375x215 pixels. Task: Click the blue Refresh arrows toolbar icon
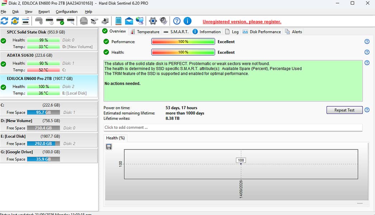(x=4, y=21)
